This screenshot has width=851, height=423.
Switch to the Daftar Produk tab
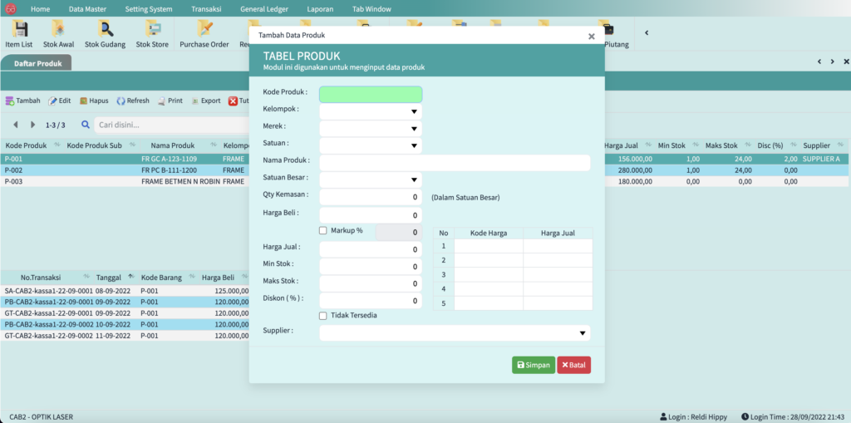(37, 63)
